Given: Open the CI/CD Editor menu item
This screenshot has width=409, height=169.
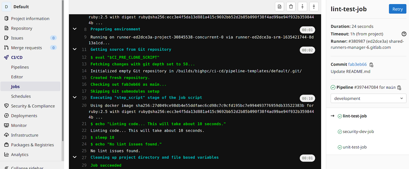Looking at the screenshot, I should coord(17,77).
